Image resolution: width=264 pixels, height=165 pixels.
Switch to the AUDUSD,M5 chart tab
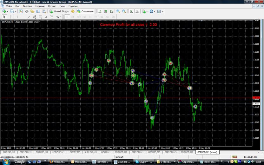point(90,152)
